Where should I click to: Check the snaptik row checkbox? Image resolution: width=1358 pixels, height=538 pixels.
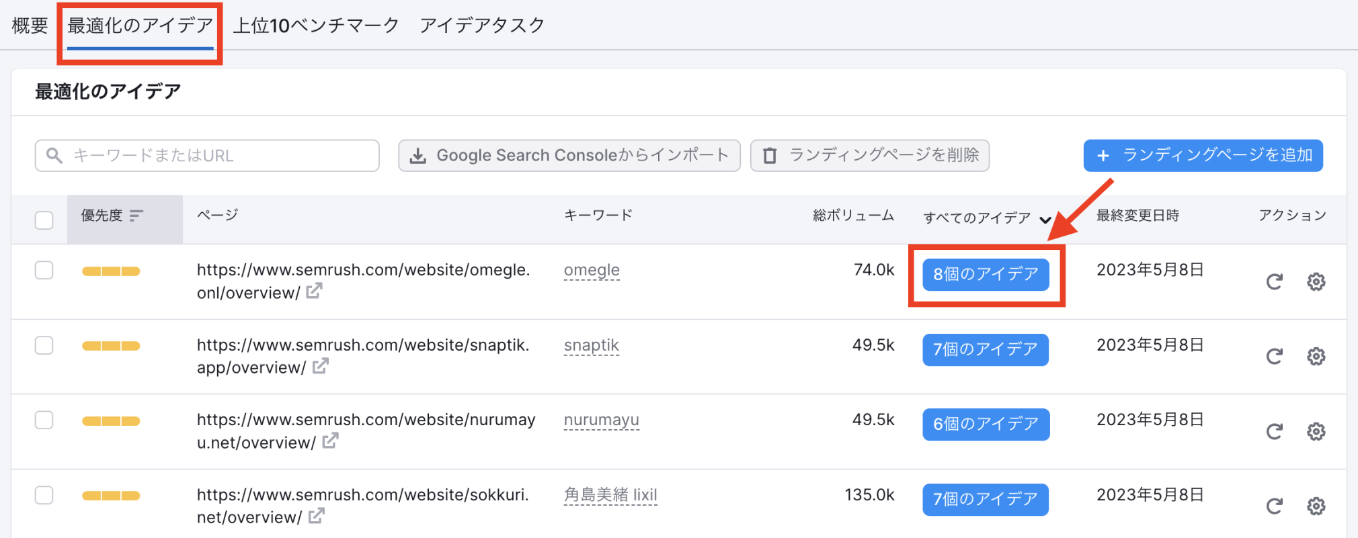44,345
